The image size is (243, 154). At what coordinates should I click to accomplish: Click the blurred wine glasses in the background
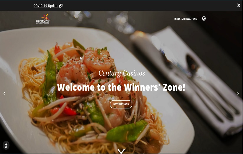[x=108, y=20]
